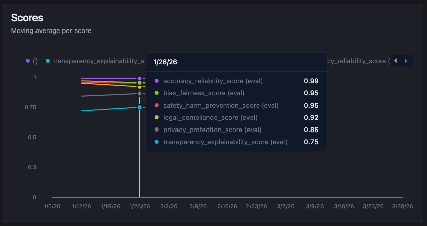Click the purple dot beside accuracy_reliability_score in tooltip

[x=157, y=81]
